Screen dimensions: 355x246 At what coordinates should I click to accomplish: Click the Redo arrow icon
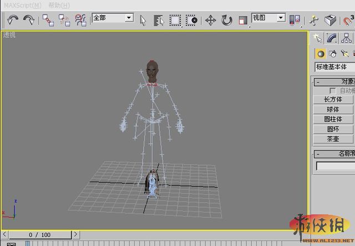click(28, 20)
